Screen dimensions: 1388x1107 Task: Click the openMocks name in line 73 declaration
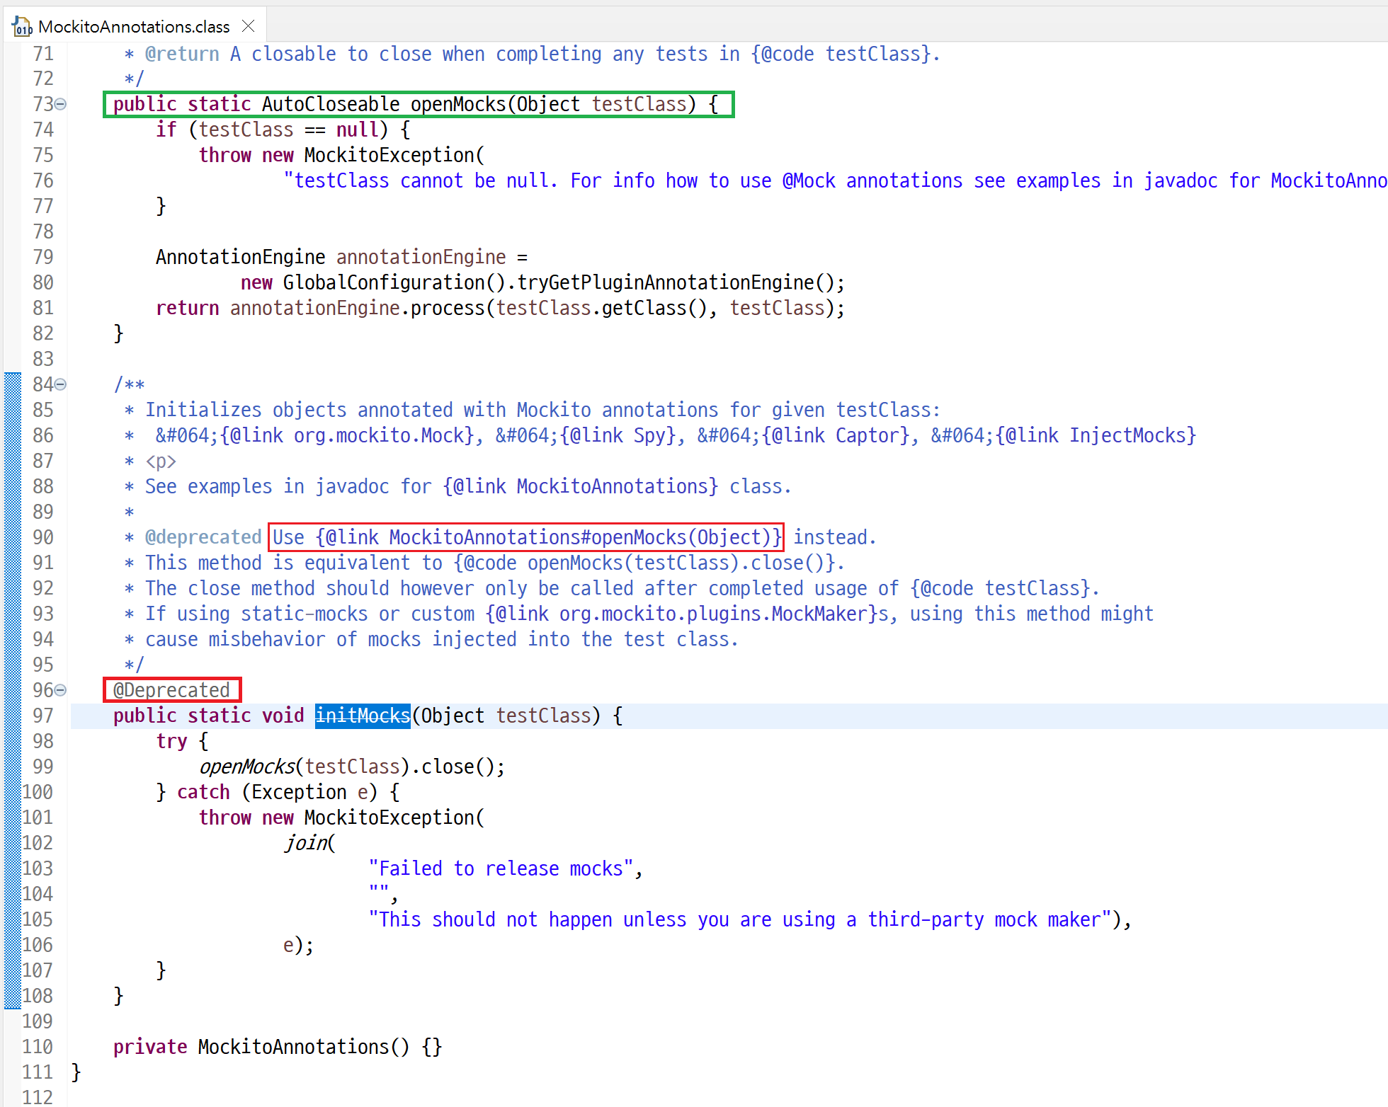click(457, 104)
